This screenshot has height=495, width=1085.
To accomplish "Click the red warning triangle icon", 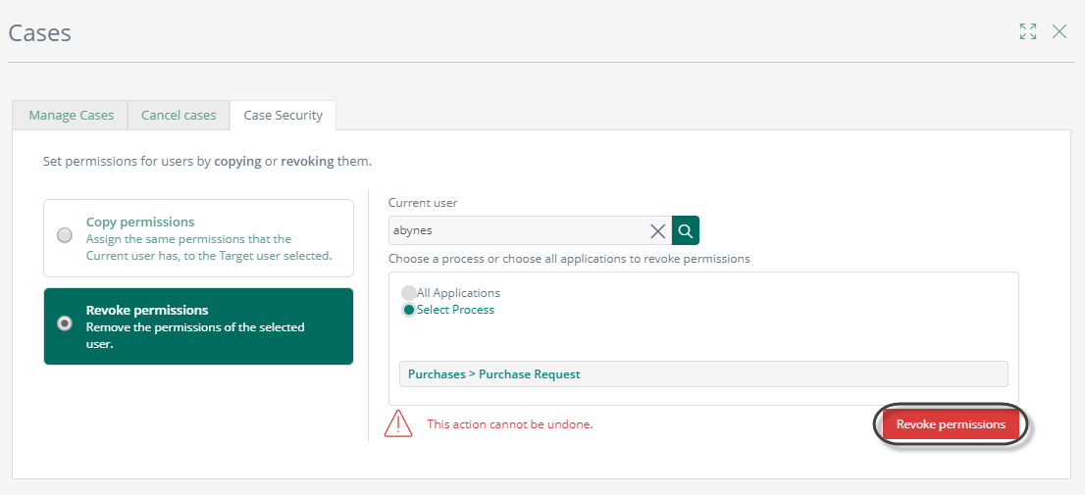I will (398, 423).
